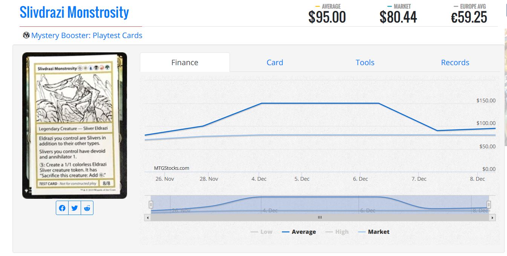This screenshot has height=256, width=507.
Task: Switch to the Card tab
Action: [x=274, y=62]
